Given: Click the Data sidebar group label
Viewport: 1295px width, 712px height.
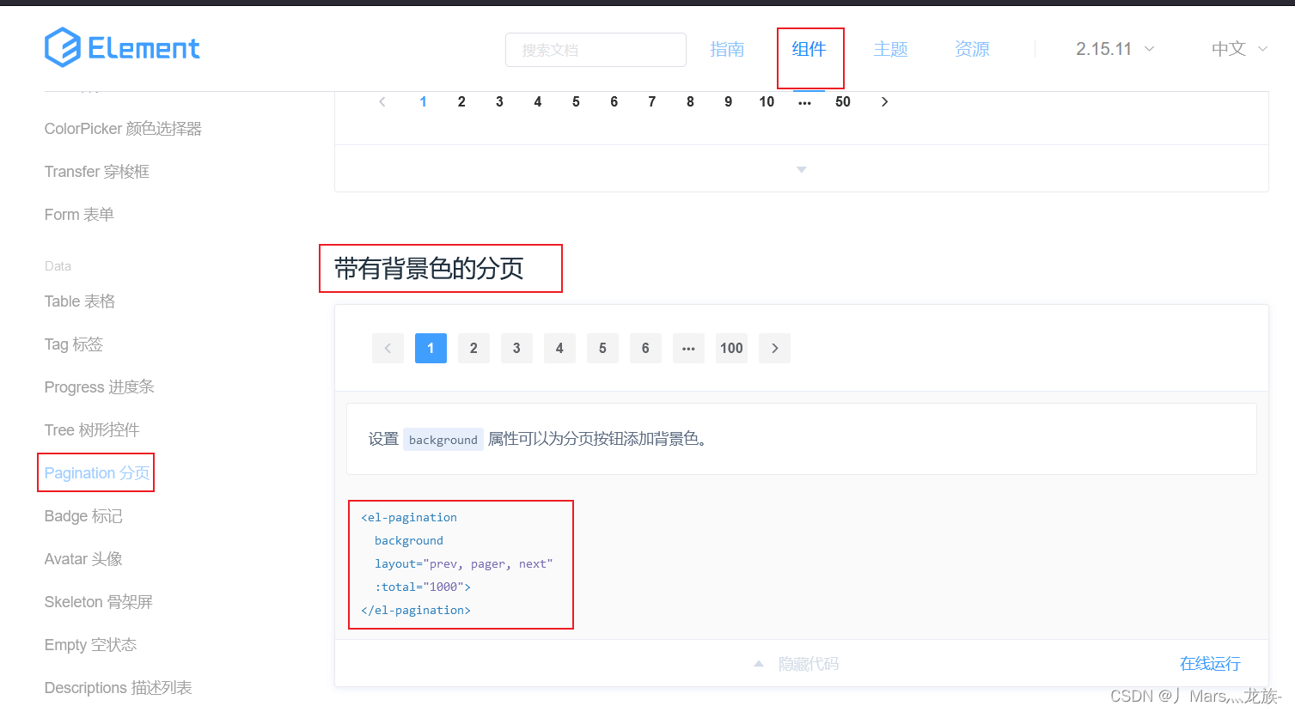Looking at the screenshot, I should tap(58, 266).
